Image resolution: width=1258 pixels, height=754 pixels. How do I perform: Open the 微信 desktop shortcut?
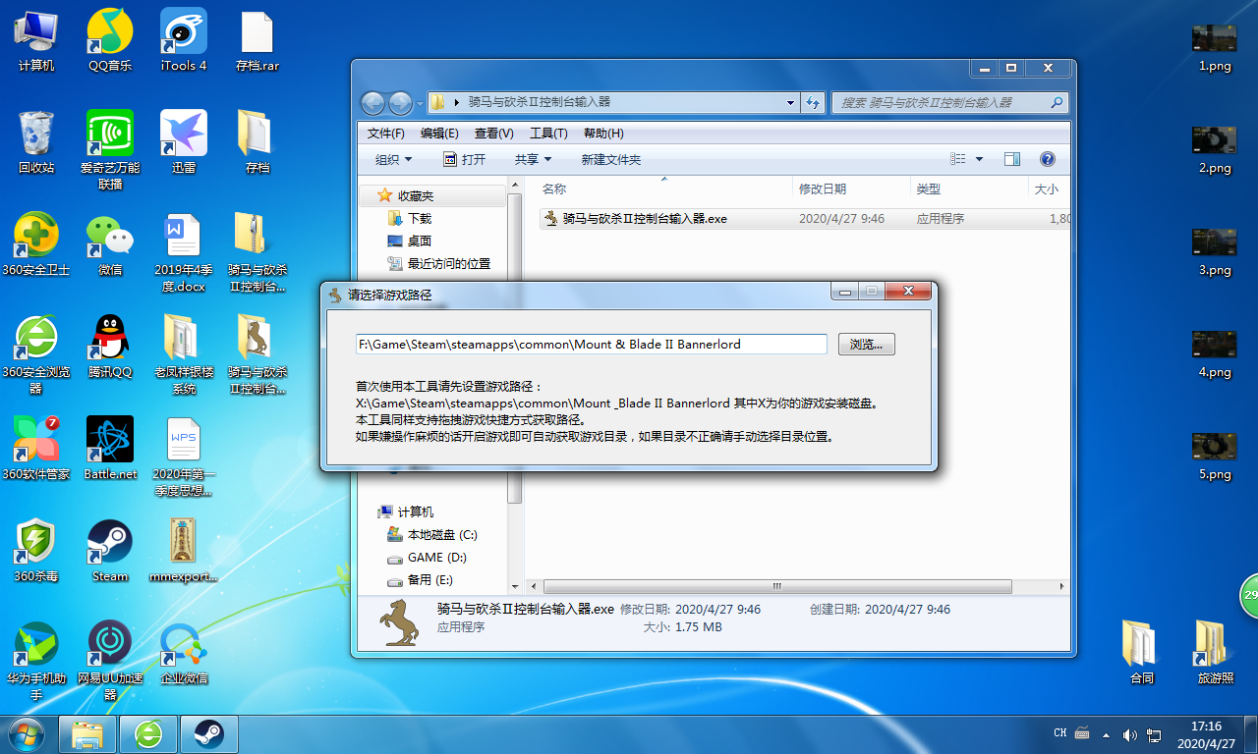tap(110, 243)
